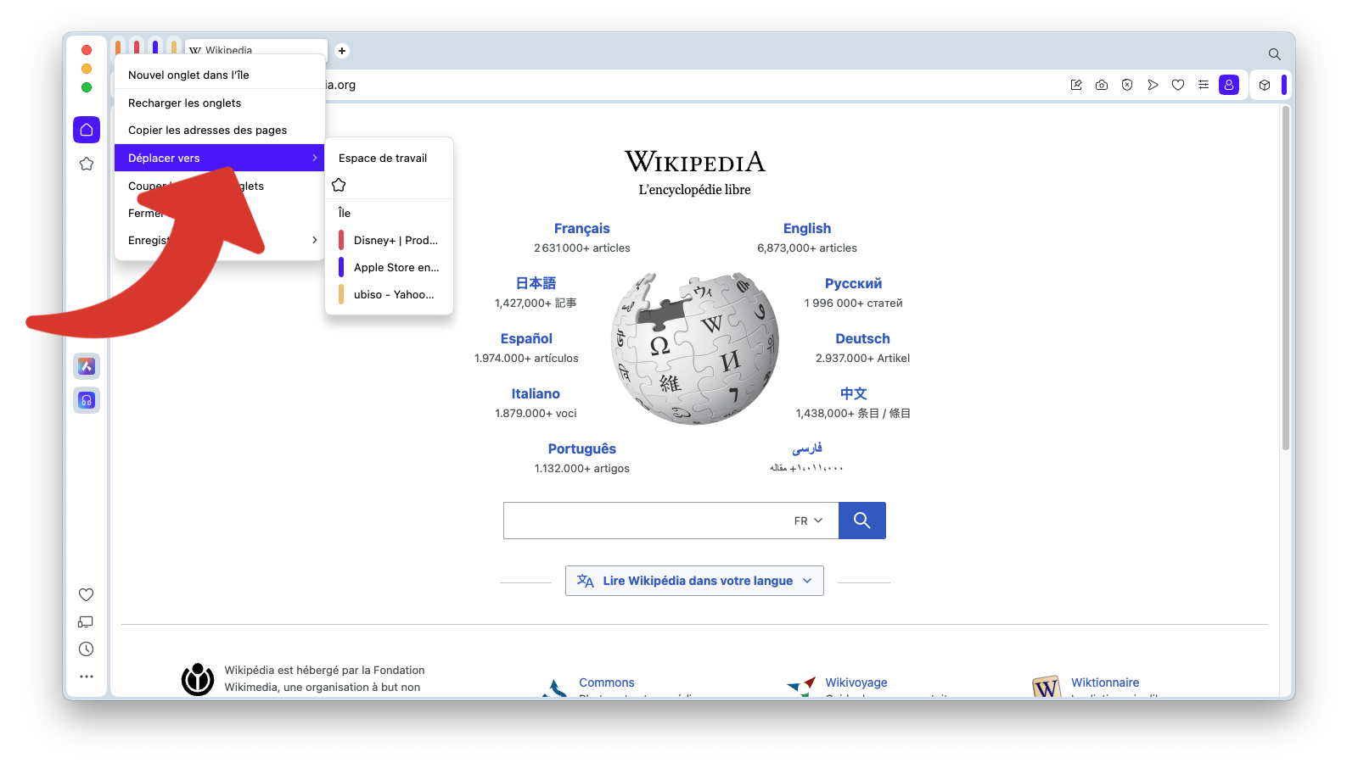Open the tabs panel icon in sidebar

point(87,622)
